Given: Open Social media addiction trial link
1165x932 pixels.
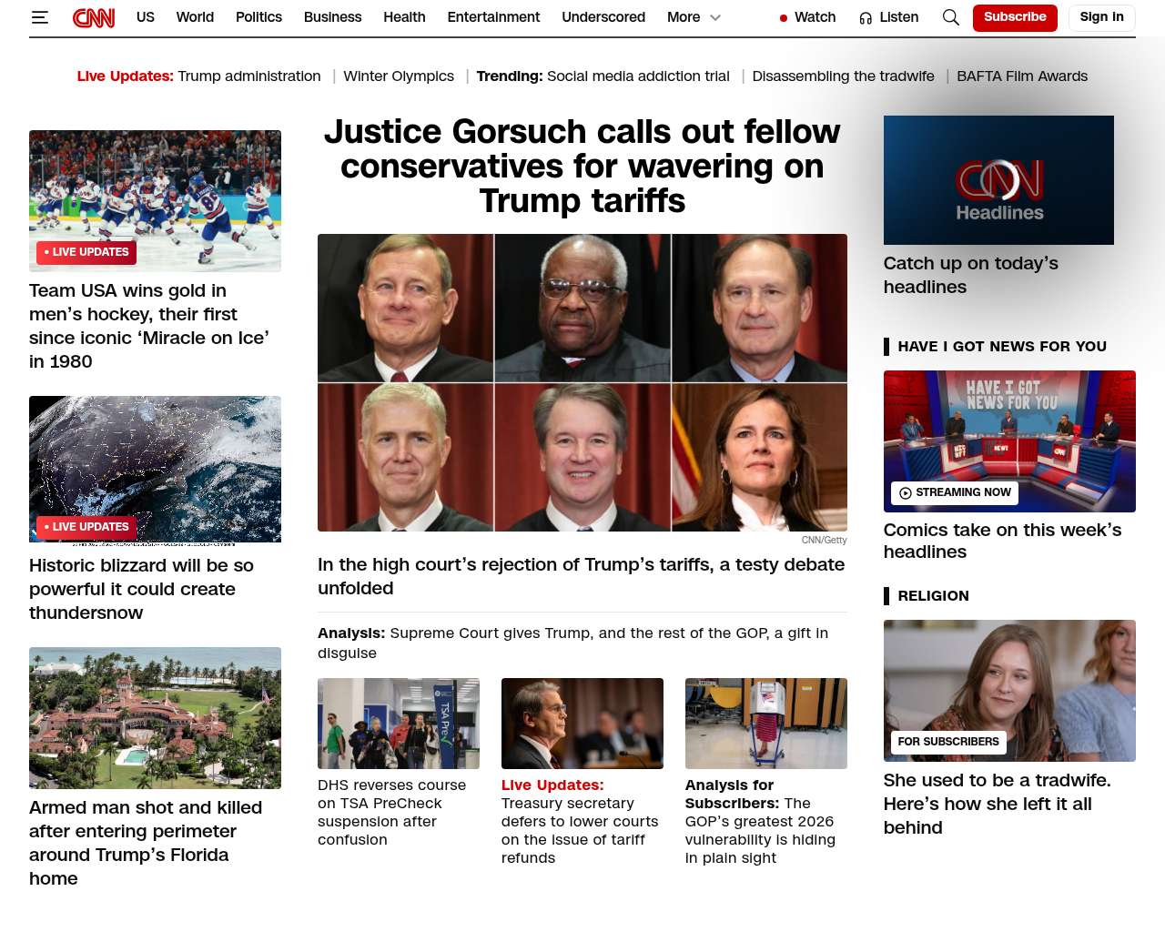Looking at the screenshot, I should [638, 76].
